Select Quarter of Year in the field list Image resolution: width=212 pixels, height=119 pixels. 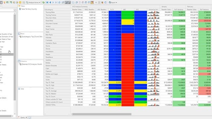[x=6, y=34]
